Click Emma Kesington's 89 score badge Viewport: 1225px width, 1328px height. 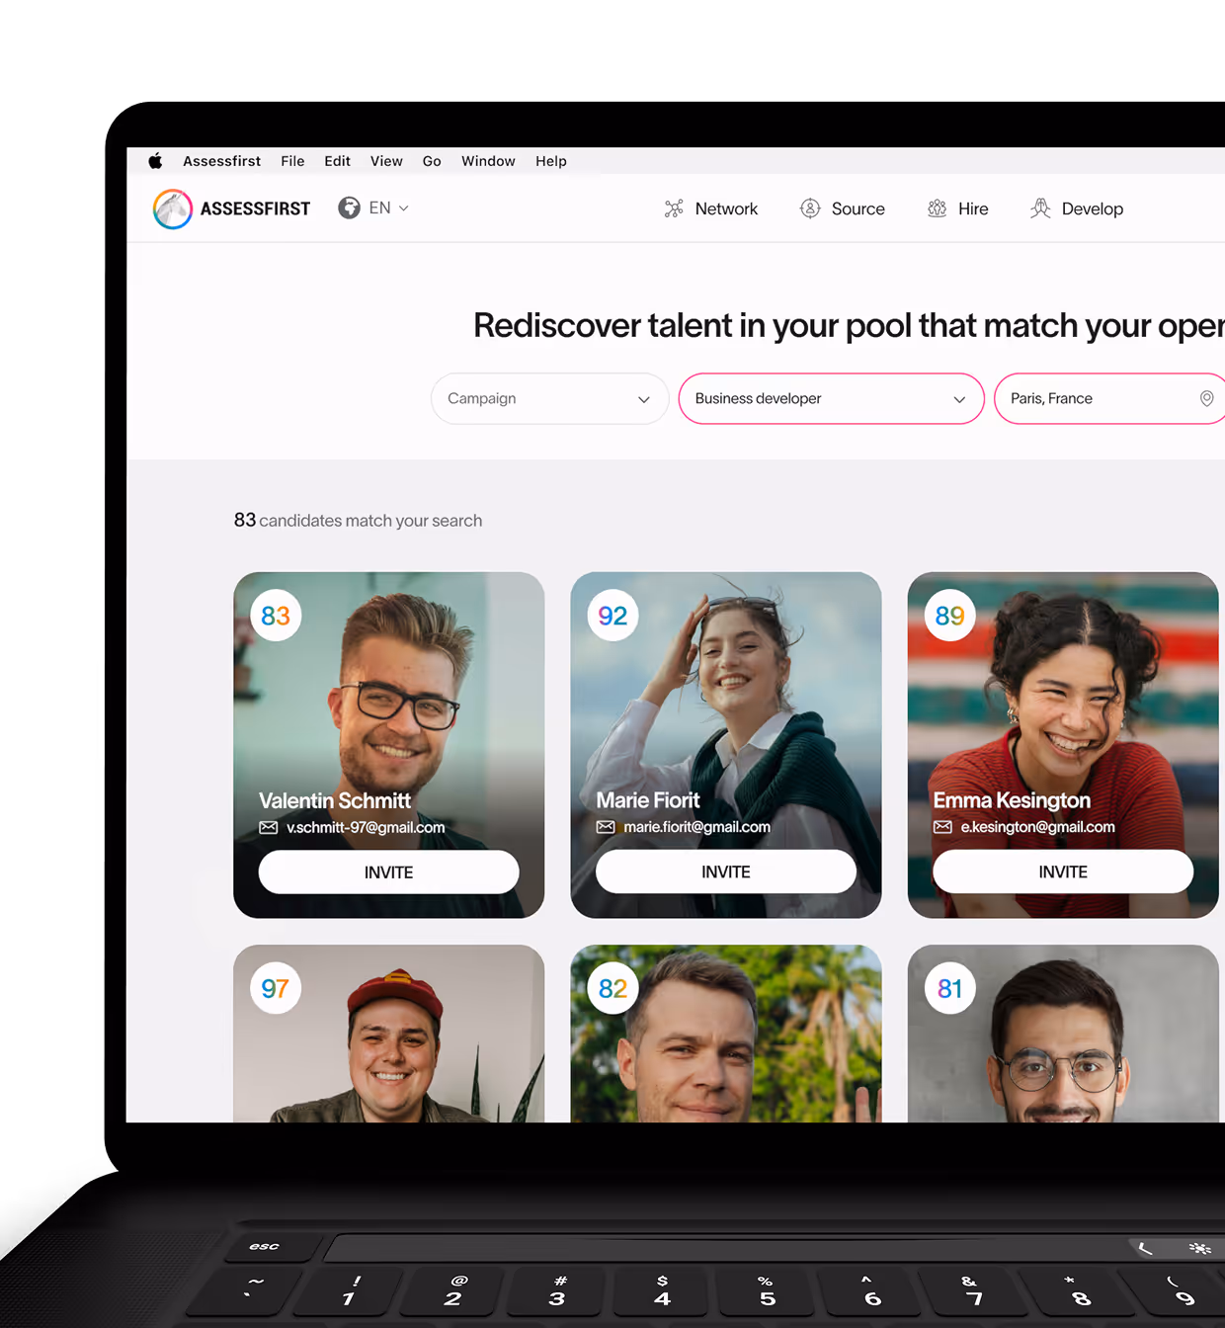(949, 616)
